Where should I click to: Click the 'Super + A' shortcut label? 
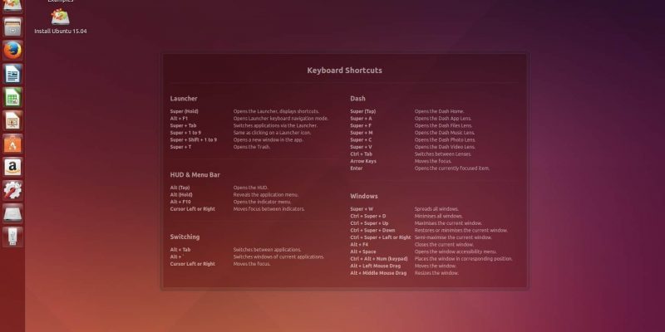pyautogui.click(x=361, y=119)
